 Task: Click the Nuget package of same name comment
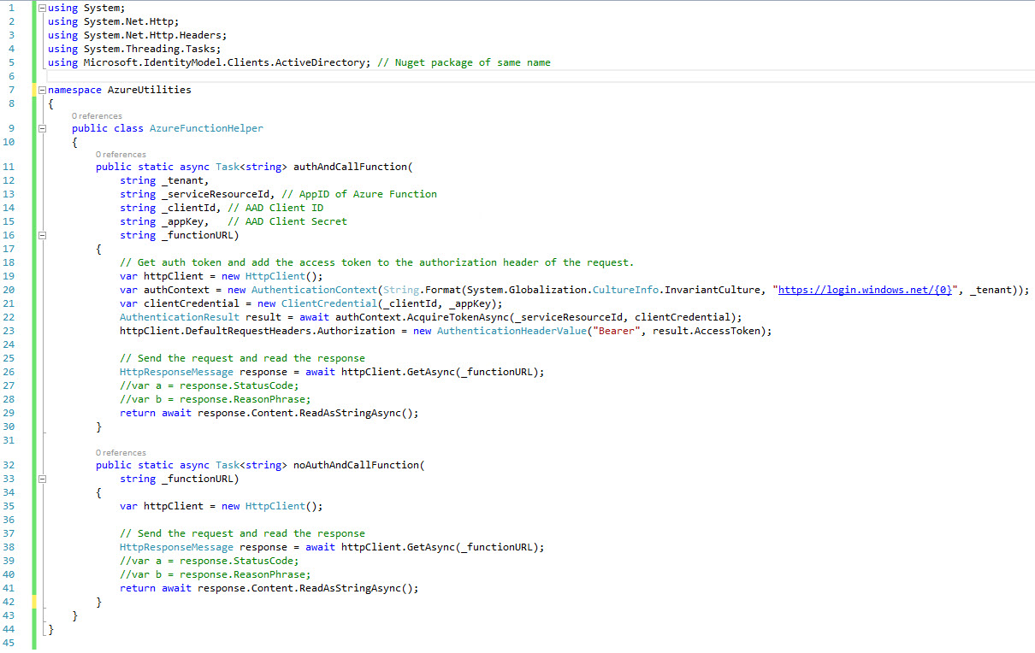tap(464, 62)
